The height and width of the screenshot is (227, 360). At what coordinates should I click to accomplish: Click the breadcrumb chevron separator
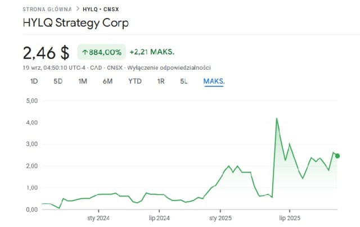click(x=77, y=10)
